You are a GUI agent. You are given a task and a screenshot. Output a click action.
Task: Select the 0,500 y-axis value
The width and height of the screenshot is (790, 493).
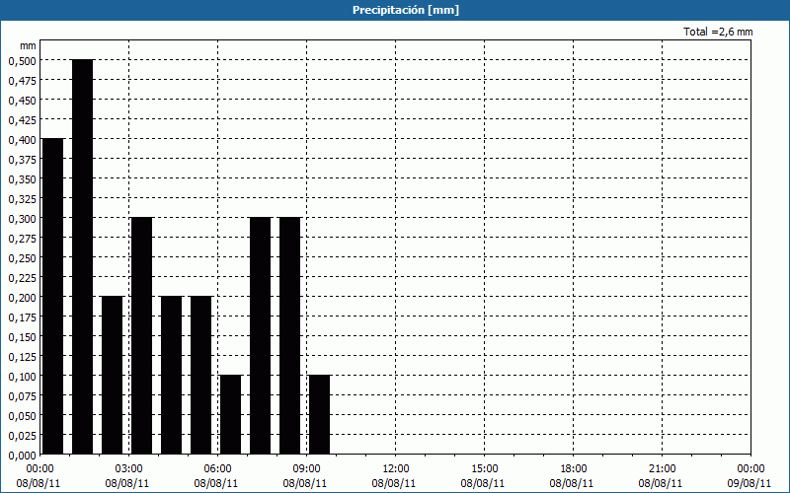click(23, 61)
